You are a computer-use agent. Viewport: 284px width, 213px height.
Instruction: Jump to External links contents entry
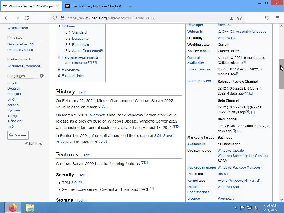tap(73, 76)
